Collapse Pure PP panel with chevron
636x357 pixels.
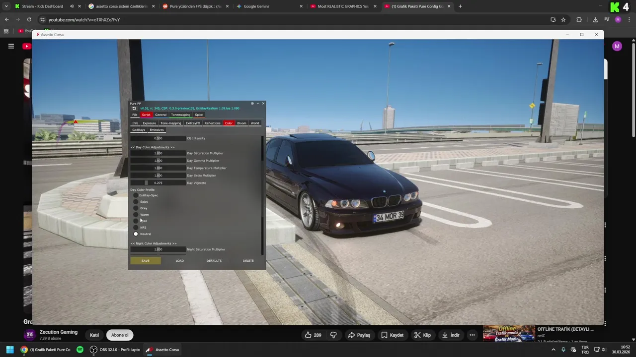click(x=257, y=104)
